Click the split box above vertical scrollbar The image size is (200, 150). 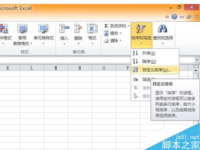(196, 66)
